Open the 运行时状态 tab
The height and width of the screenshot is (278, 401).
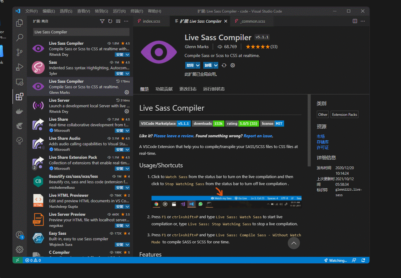(x=214, y=89)
